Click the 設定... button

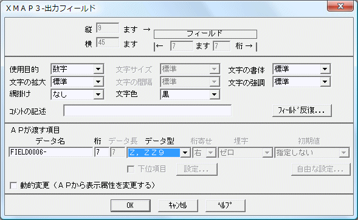click(x=196, y=169)
